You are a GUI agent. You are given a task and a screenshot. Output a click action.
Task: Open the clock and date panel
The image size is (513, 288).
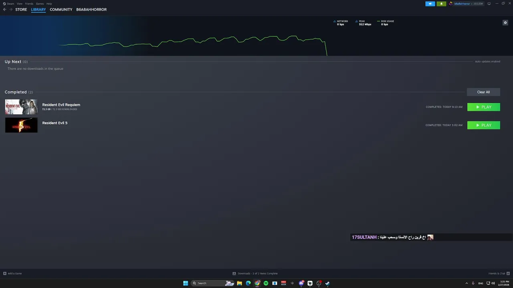[503, 283]
